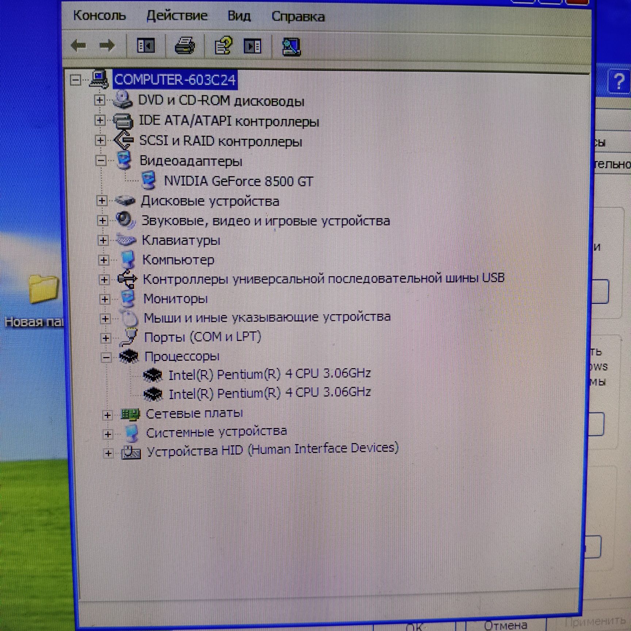Click the Процессоры chip icon
Screen dimensions: 631x631
tap(129, 356)
